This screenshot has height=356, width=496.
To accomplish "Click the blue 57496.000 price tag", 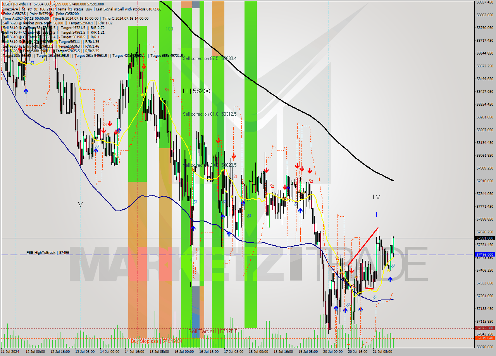I will point(484,255).
